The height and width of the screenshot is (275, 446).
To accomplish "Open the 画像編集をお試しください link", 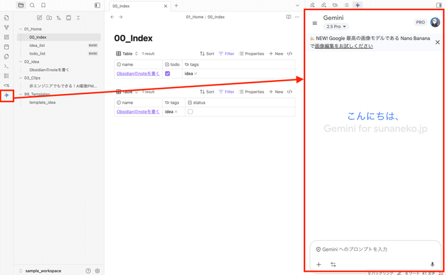I will (x=343, y=46).
